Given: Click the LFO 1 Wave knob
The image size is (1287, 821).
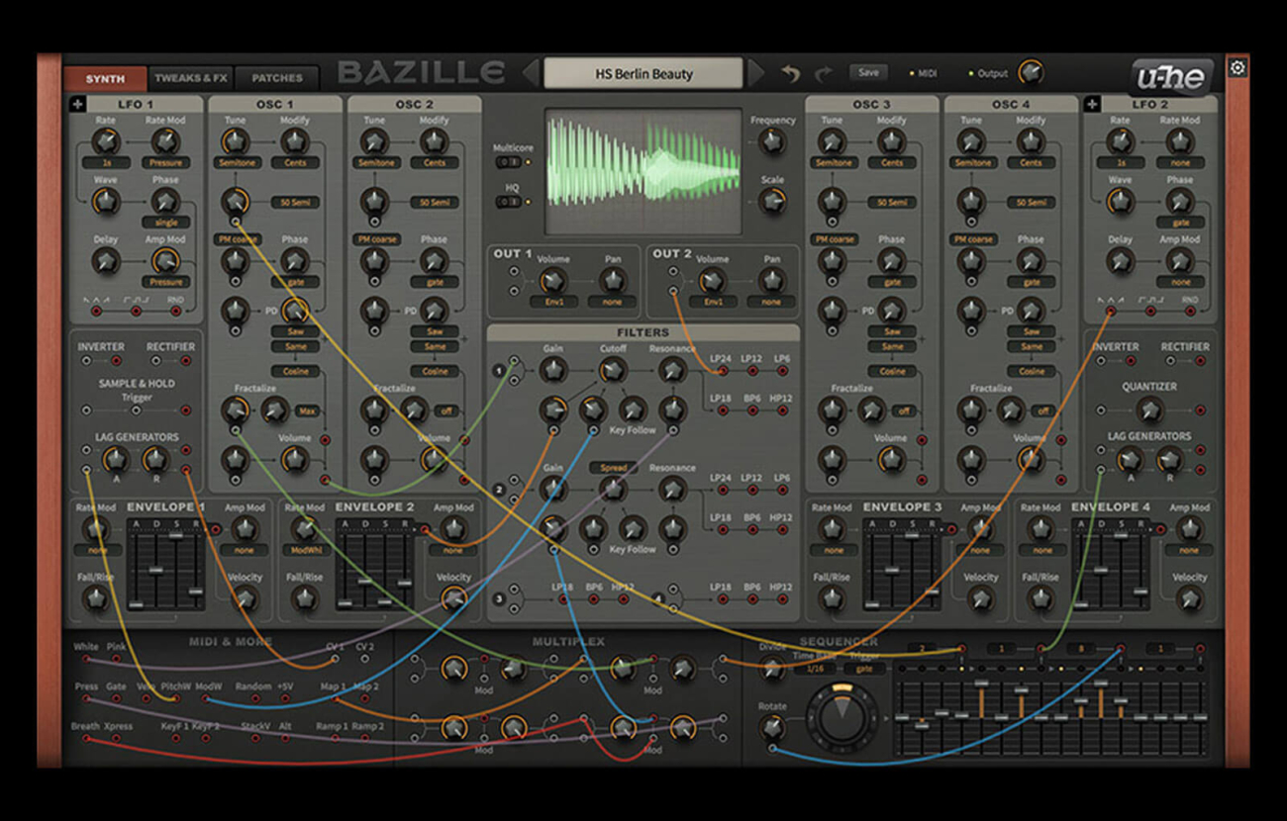Looking at the screenshot, I should click(105, 202).
